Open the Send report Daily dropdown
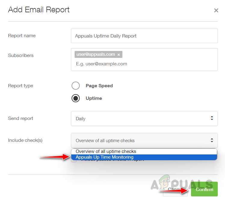 click(x=144, y=118)
